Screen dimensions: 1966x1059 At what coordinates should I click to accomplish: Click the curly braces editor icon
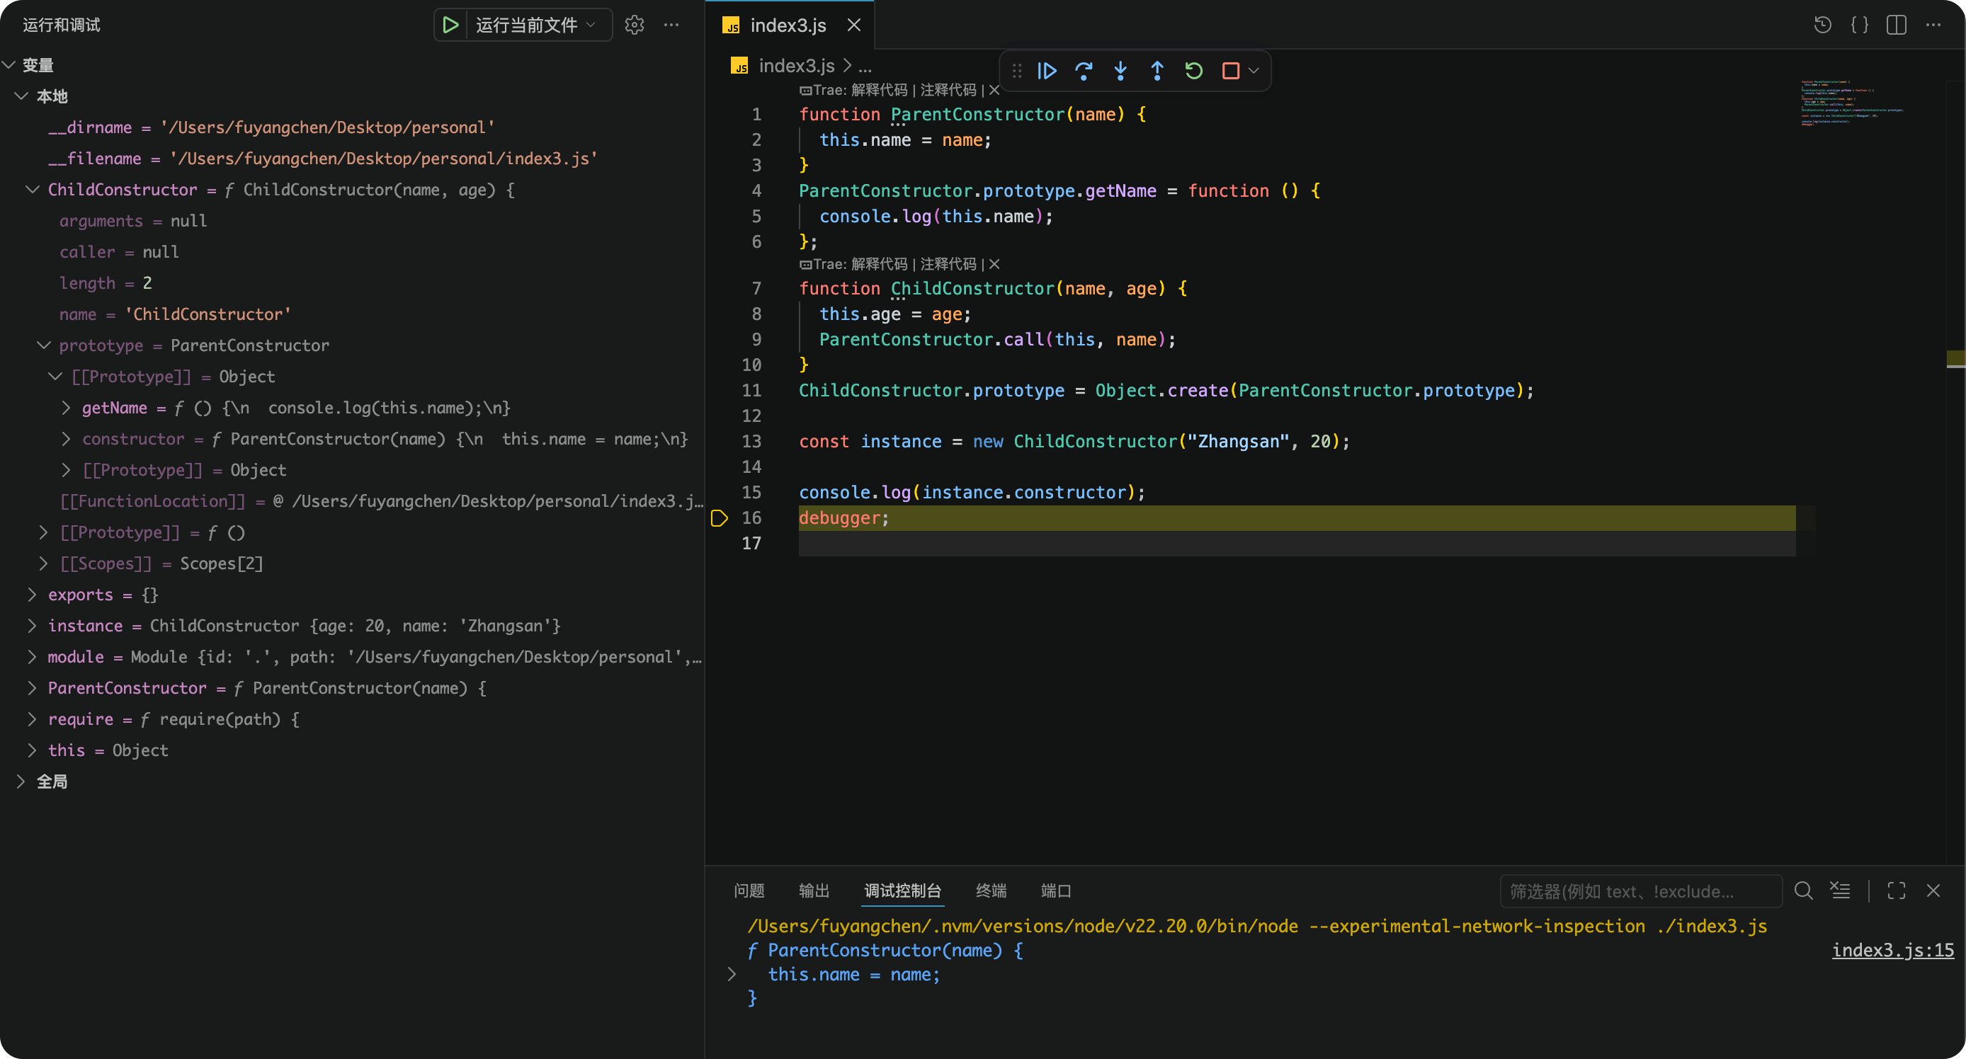coord(1860,25)
